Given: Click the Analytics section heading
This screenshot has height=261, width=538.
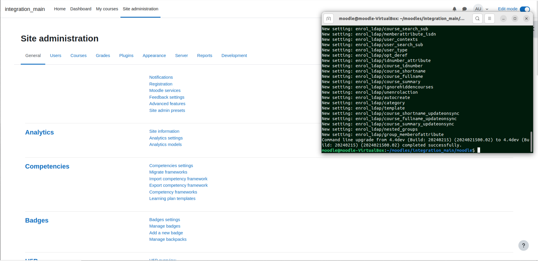Looking at the screenshot, I should (x=39, y=132).
